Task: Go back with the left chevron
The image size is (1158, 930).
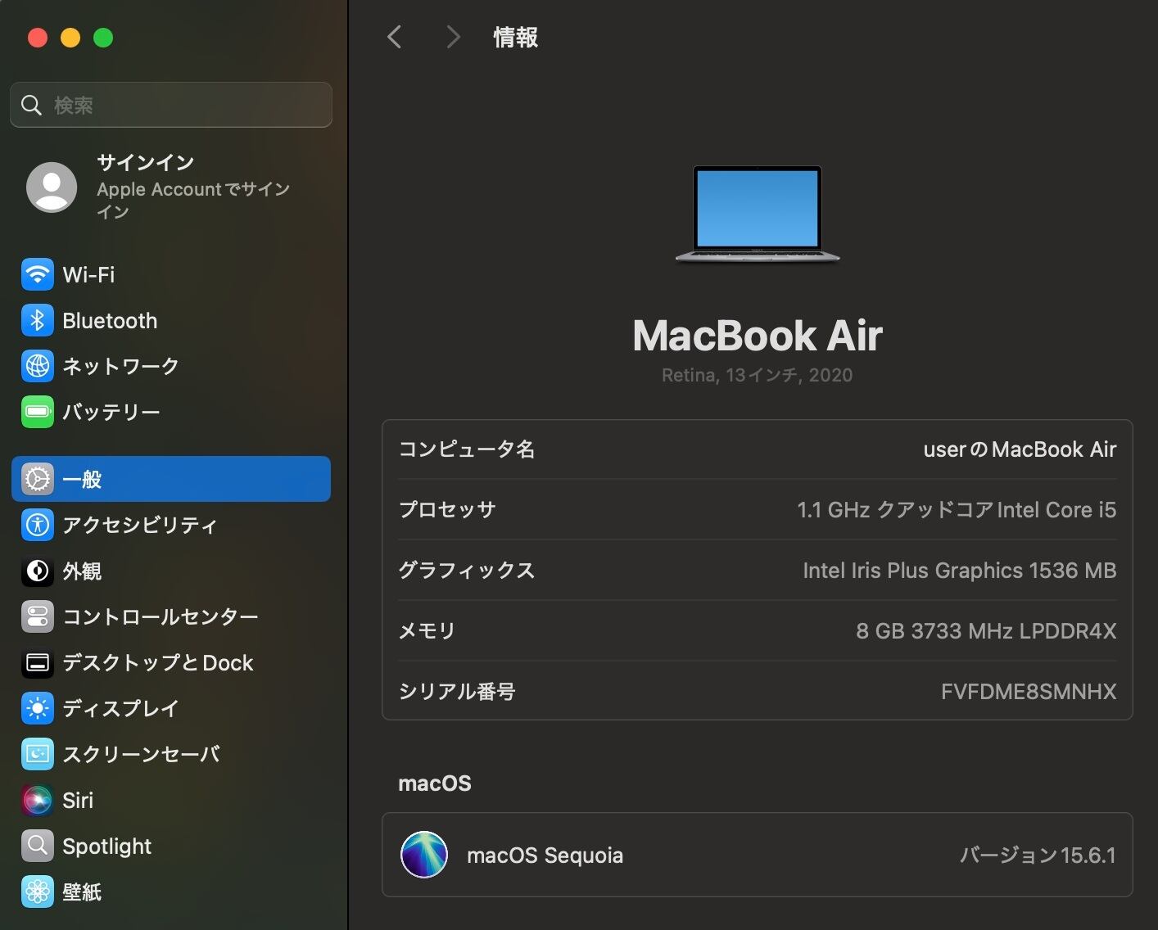Action: pyautogui.click(x=395, y=37)
